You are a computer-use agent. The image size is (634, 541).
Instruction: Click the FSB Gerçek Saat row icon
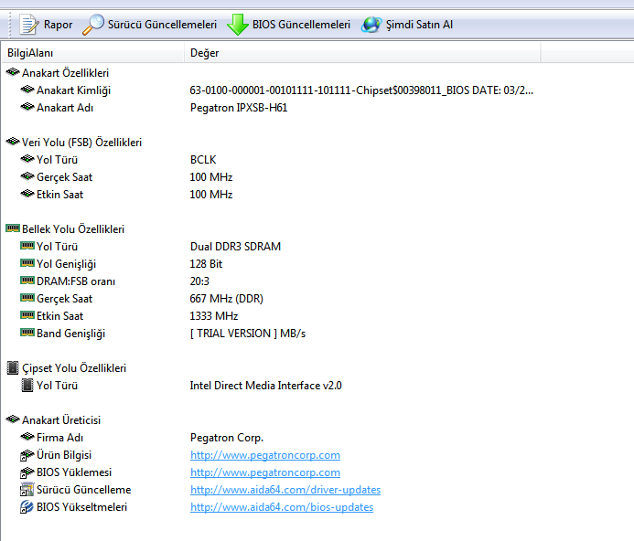tap(27, 176)
